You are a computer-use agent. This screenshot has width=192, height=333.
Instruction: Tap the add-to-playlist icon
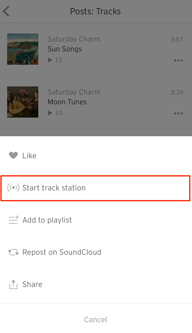tap(13, 220)
